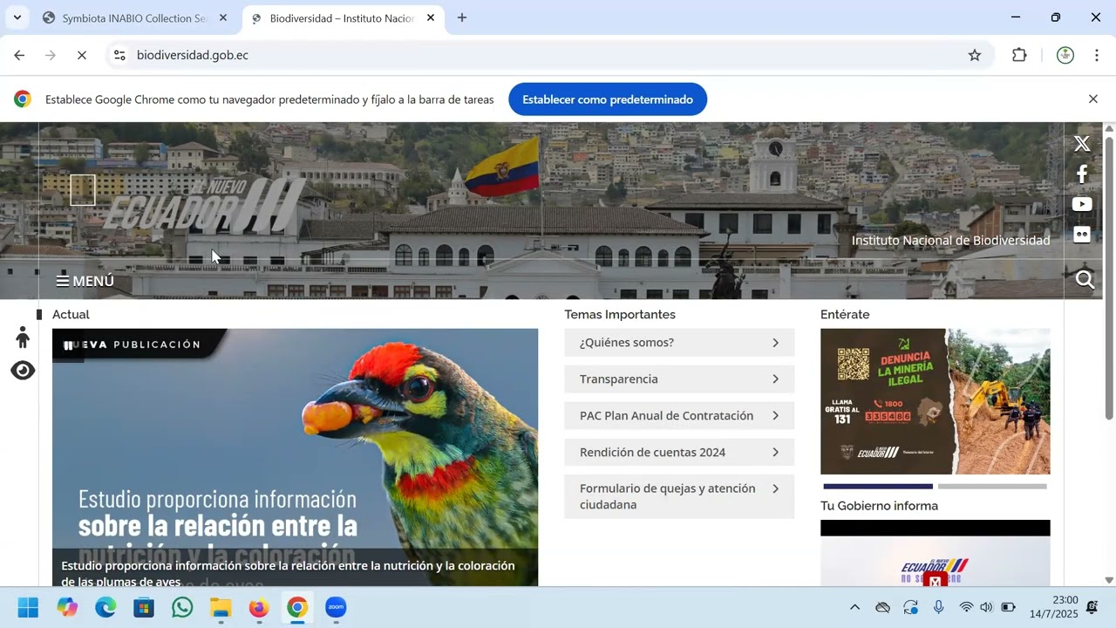Screen dimensions: 1116x628
Task: Show hidden system tray icons
Action: (854, 607)
